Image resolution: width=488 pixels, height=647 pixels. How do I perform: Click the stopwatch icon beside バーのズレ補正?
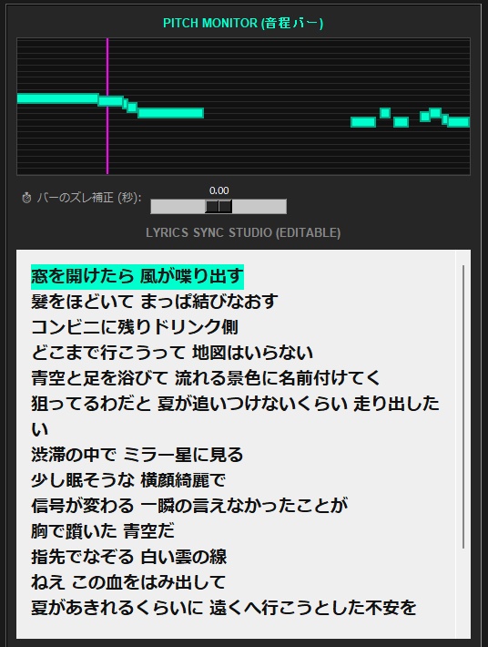point(26,198)
